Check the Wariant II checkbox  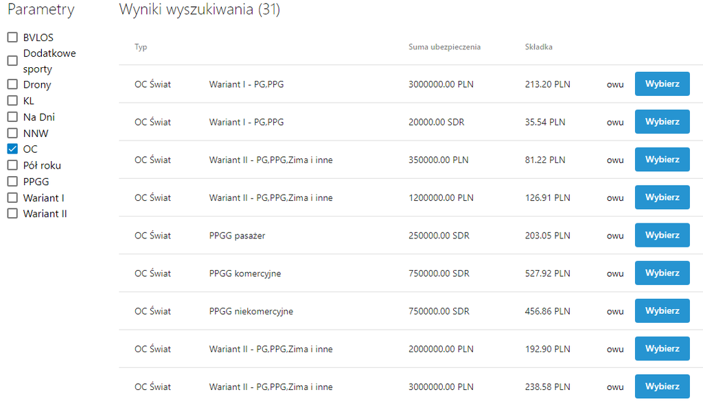pos(12,213)
